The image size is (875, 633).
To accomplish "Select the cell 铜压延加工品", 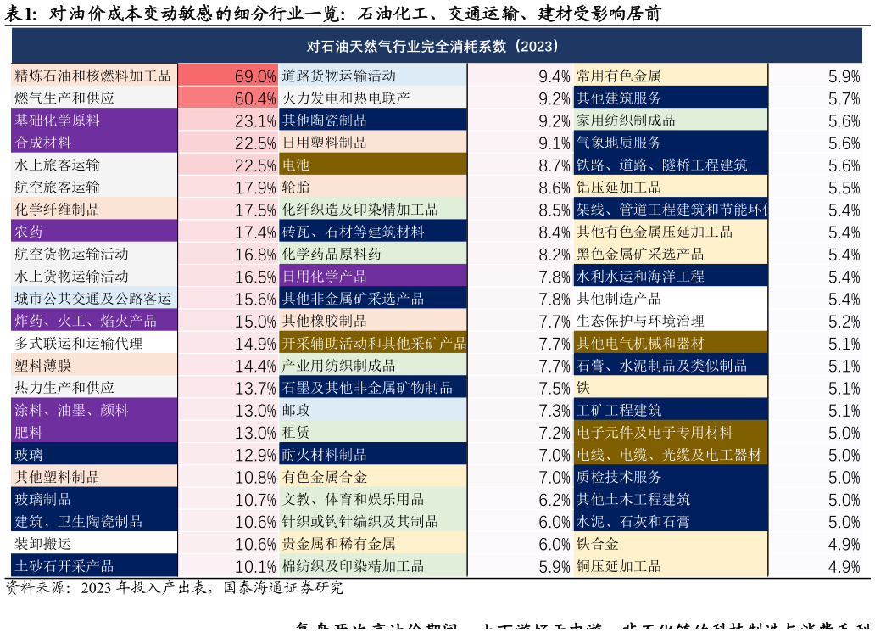I will click(x=671, y=566).
